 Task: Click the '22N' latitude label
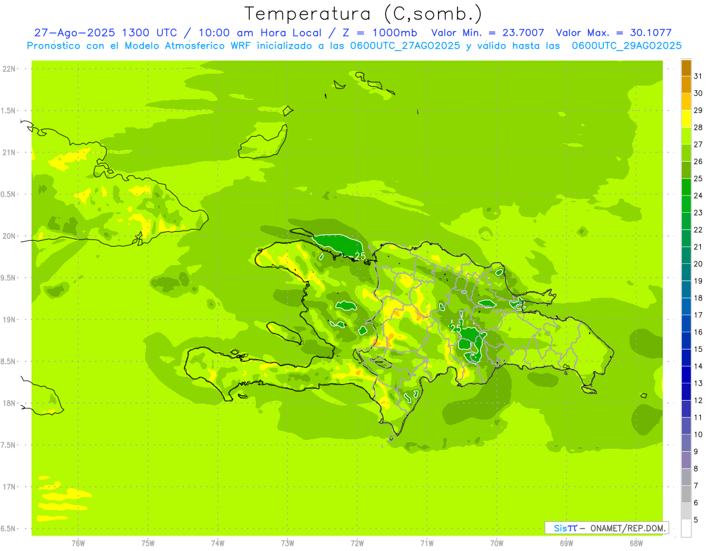tap(9, 68)
